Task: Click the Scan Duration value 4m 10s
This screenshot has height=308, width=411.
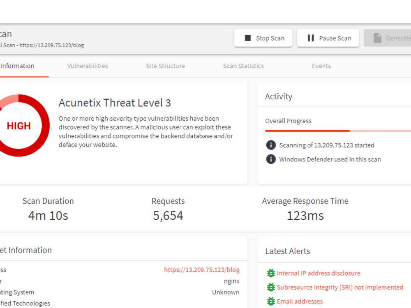Action: click(x=48, y=216)
